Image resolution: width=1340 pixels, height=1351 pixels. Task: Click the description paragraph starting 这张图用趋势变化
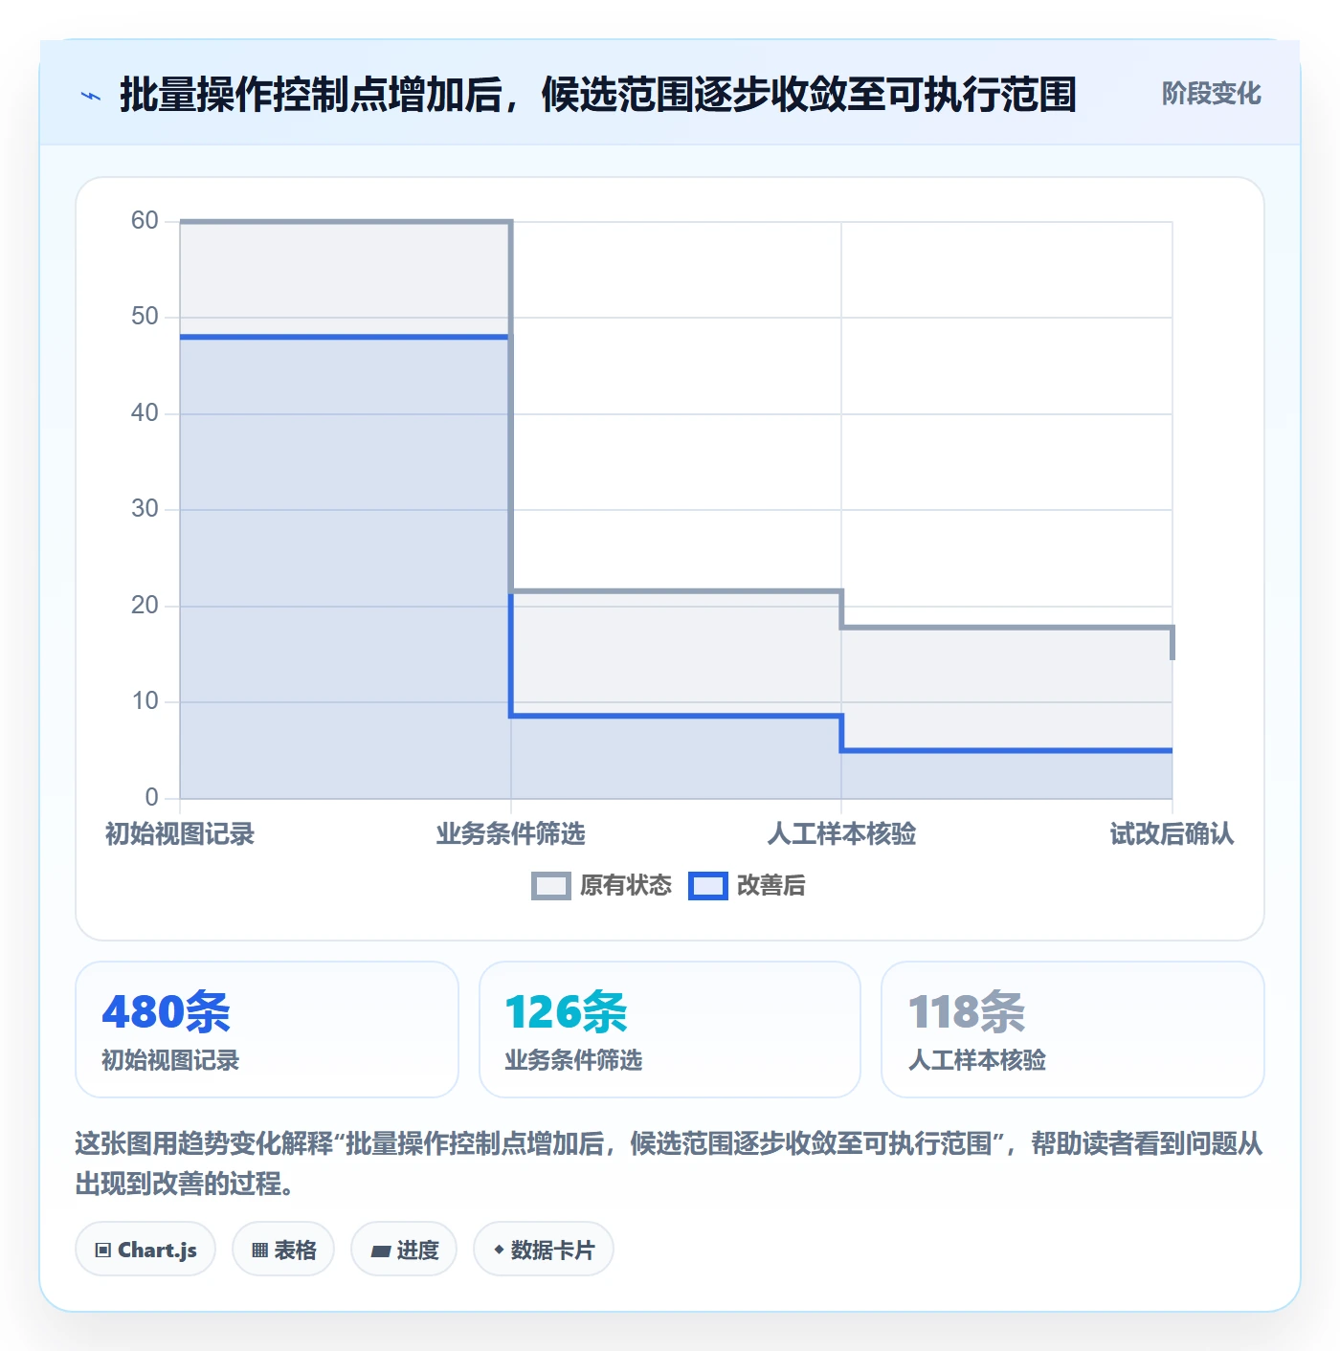coord(669,1163)
